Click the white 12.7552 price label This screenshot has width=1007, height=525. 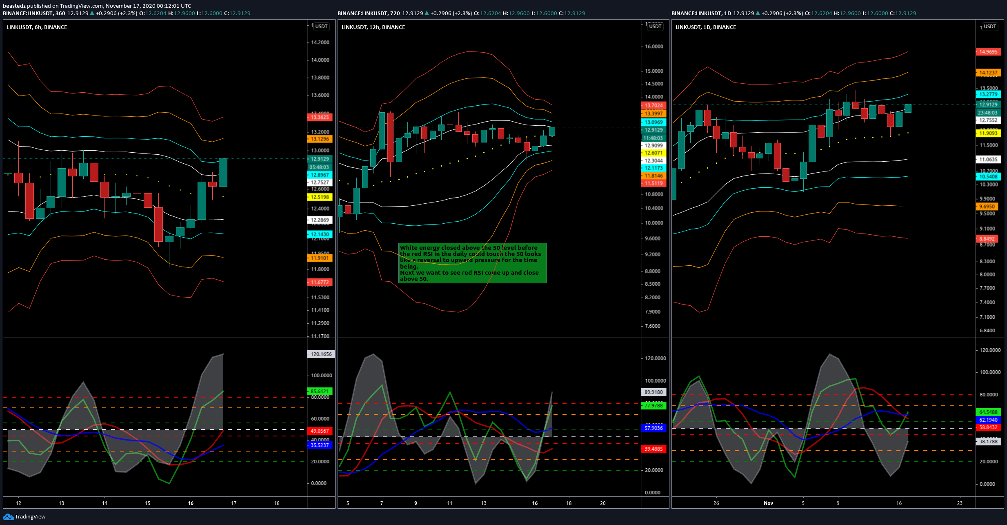988,120
